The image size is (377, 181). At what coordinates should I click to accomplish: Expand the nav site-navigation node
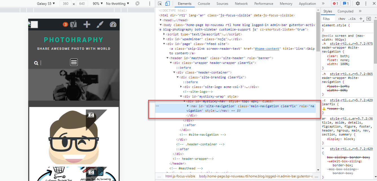tap(188, 106)
